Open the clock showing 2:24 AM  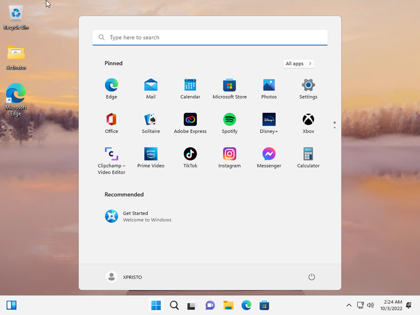click(391, 305)
